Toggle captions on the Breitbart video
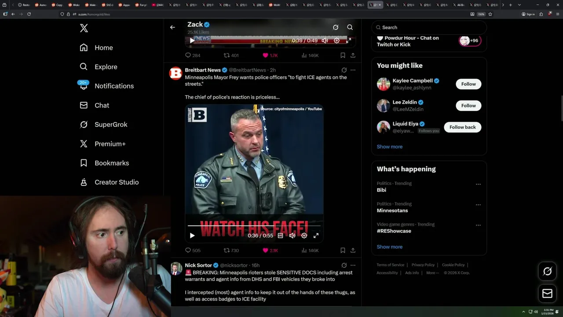The height and width of the screenshot is (317, 563). [280, 236]
